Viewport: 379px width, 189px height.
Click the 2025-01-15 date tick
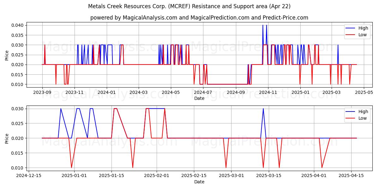coord(111,175)
